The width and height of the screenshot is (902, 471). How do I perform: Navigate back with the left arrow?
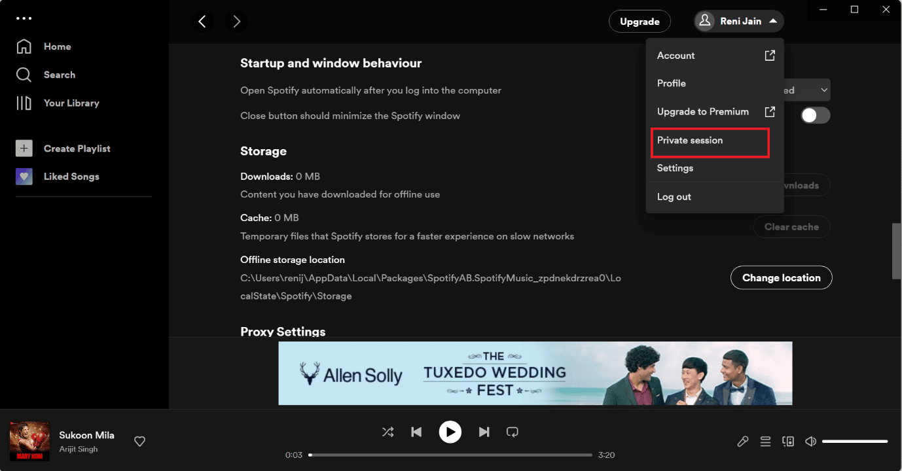(202, 22)
